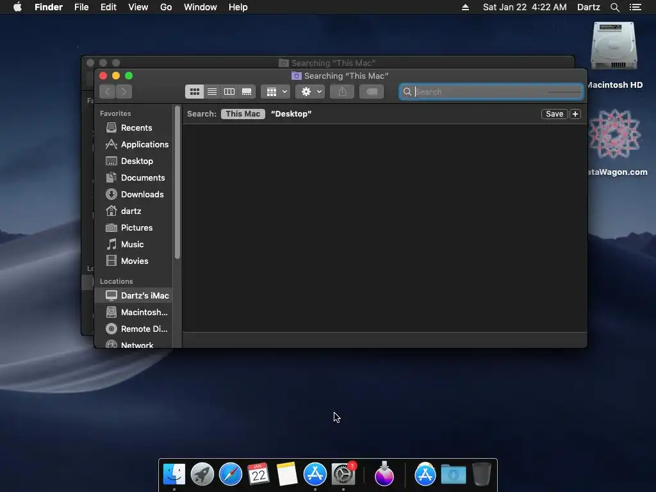This screenshot has width=656, height=492.
Task: Open Notification Center icon
Action: (x=635, y=7)
